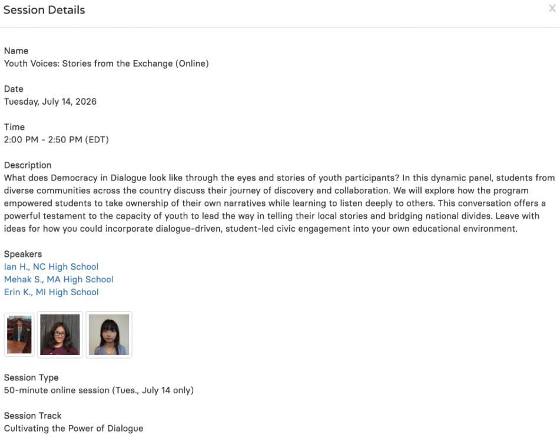
Task: Click Cultivating the Power of Dialogue track text
Action: tap(74, 429)
